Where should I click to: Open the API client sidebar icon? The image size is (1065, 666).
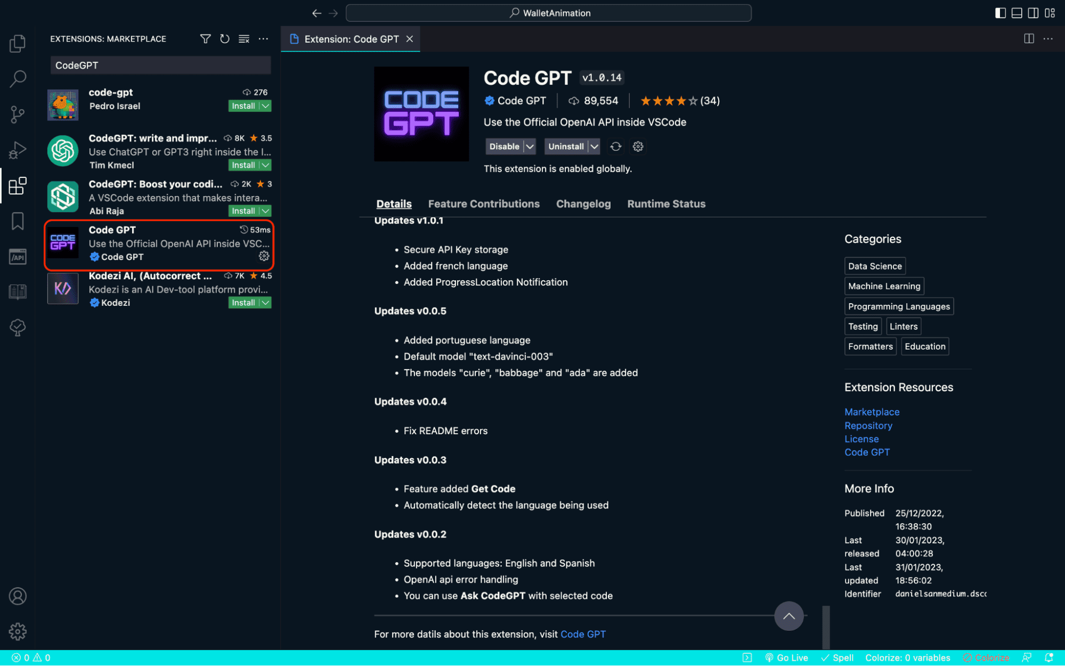18,257
